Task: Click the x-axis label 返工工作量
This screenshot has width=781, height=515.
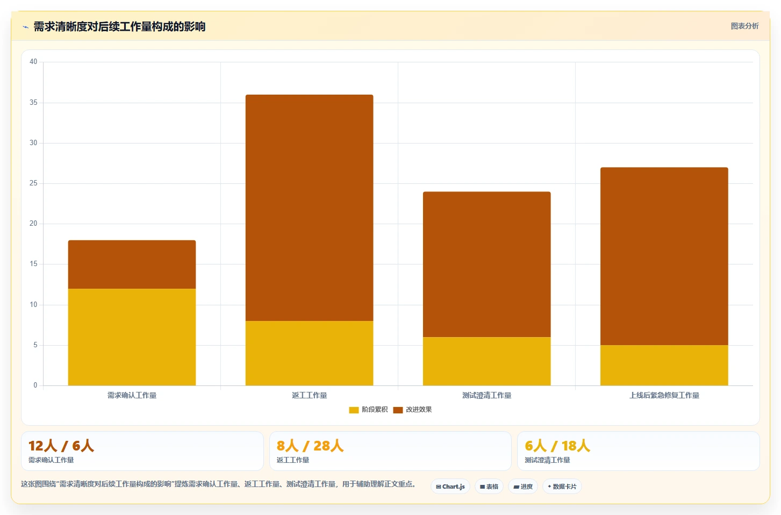Action: [309, 395]
